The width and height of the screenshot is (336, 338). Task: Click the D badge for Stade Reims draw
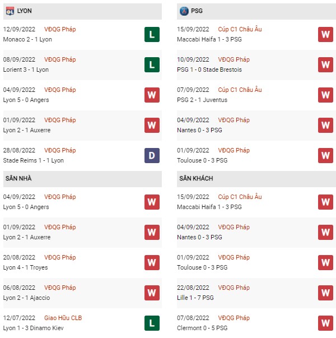pos(152,155)
